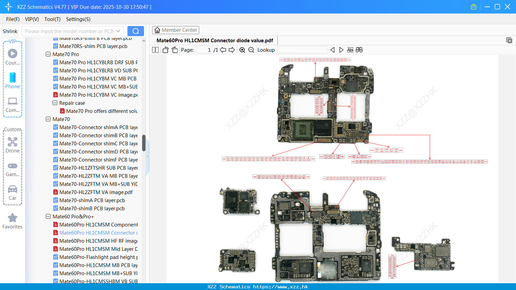
Task: Click the yellow toolbox icon in title bar
Action: [474, 7]
